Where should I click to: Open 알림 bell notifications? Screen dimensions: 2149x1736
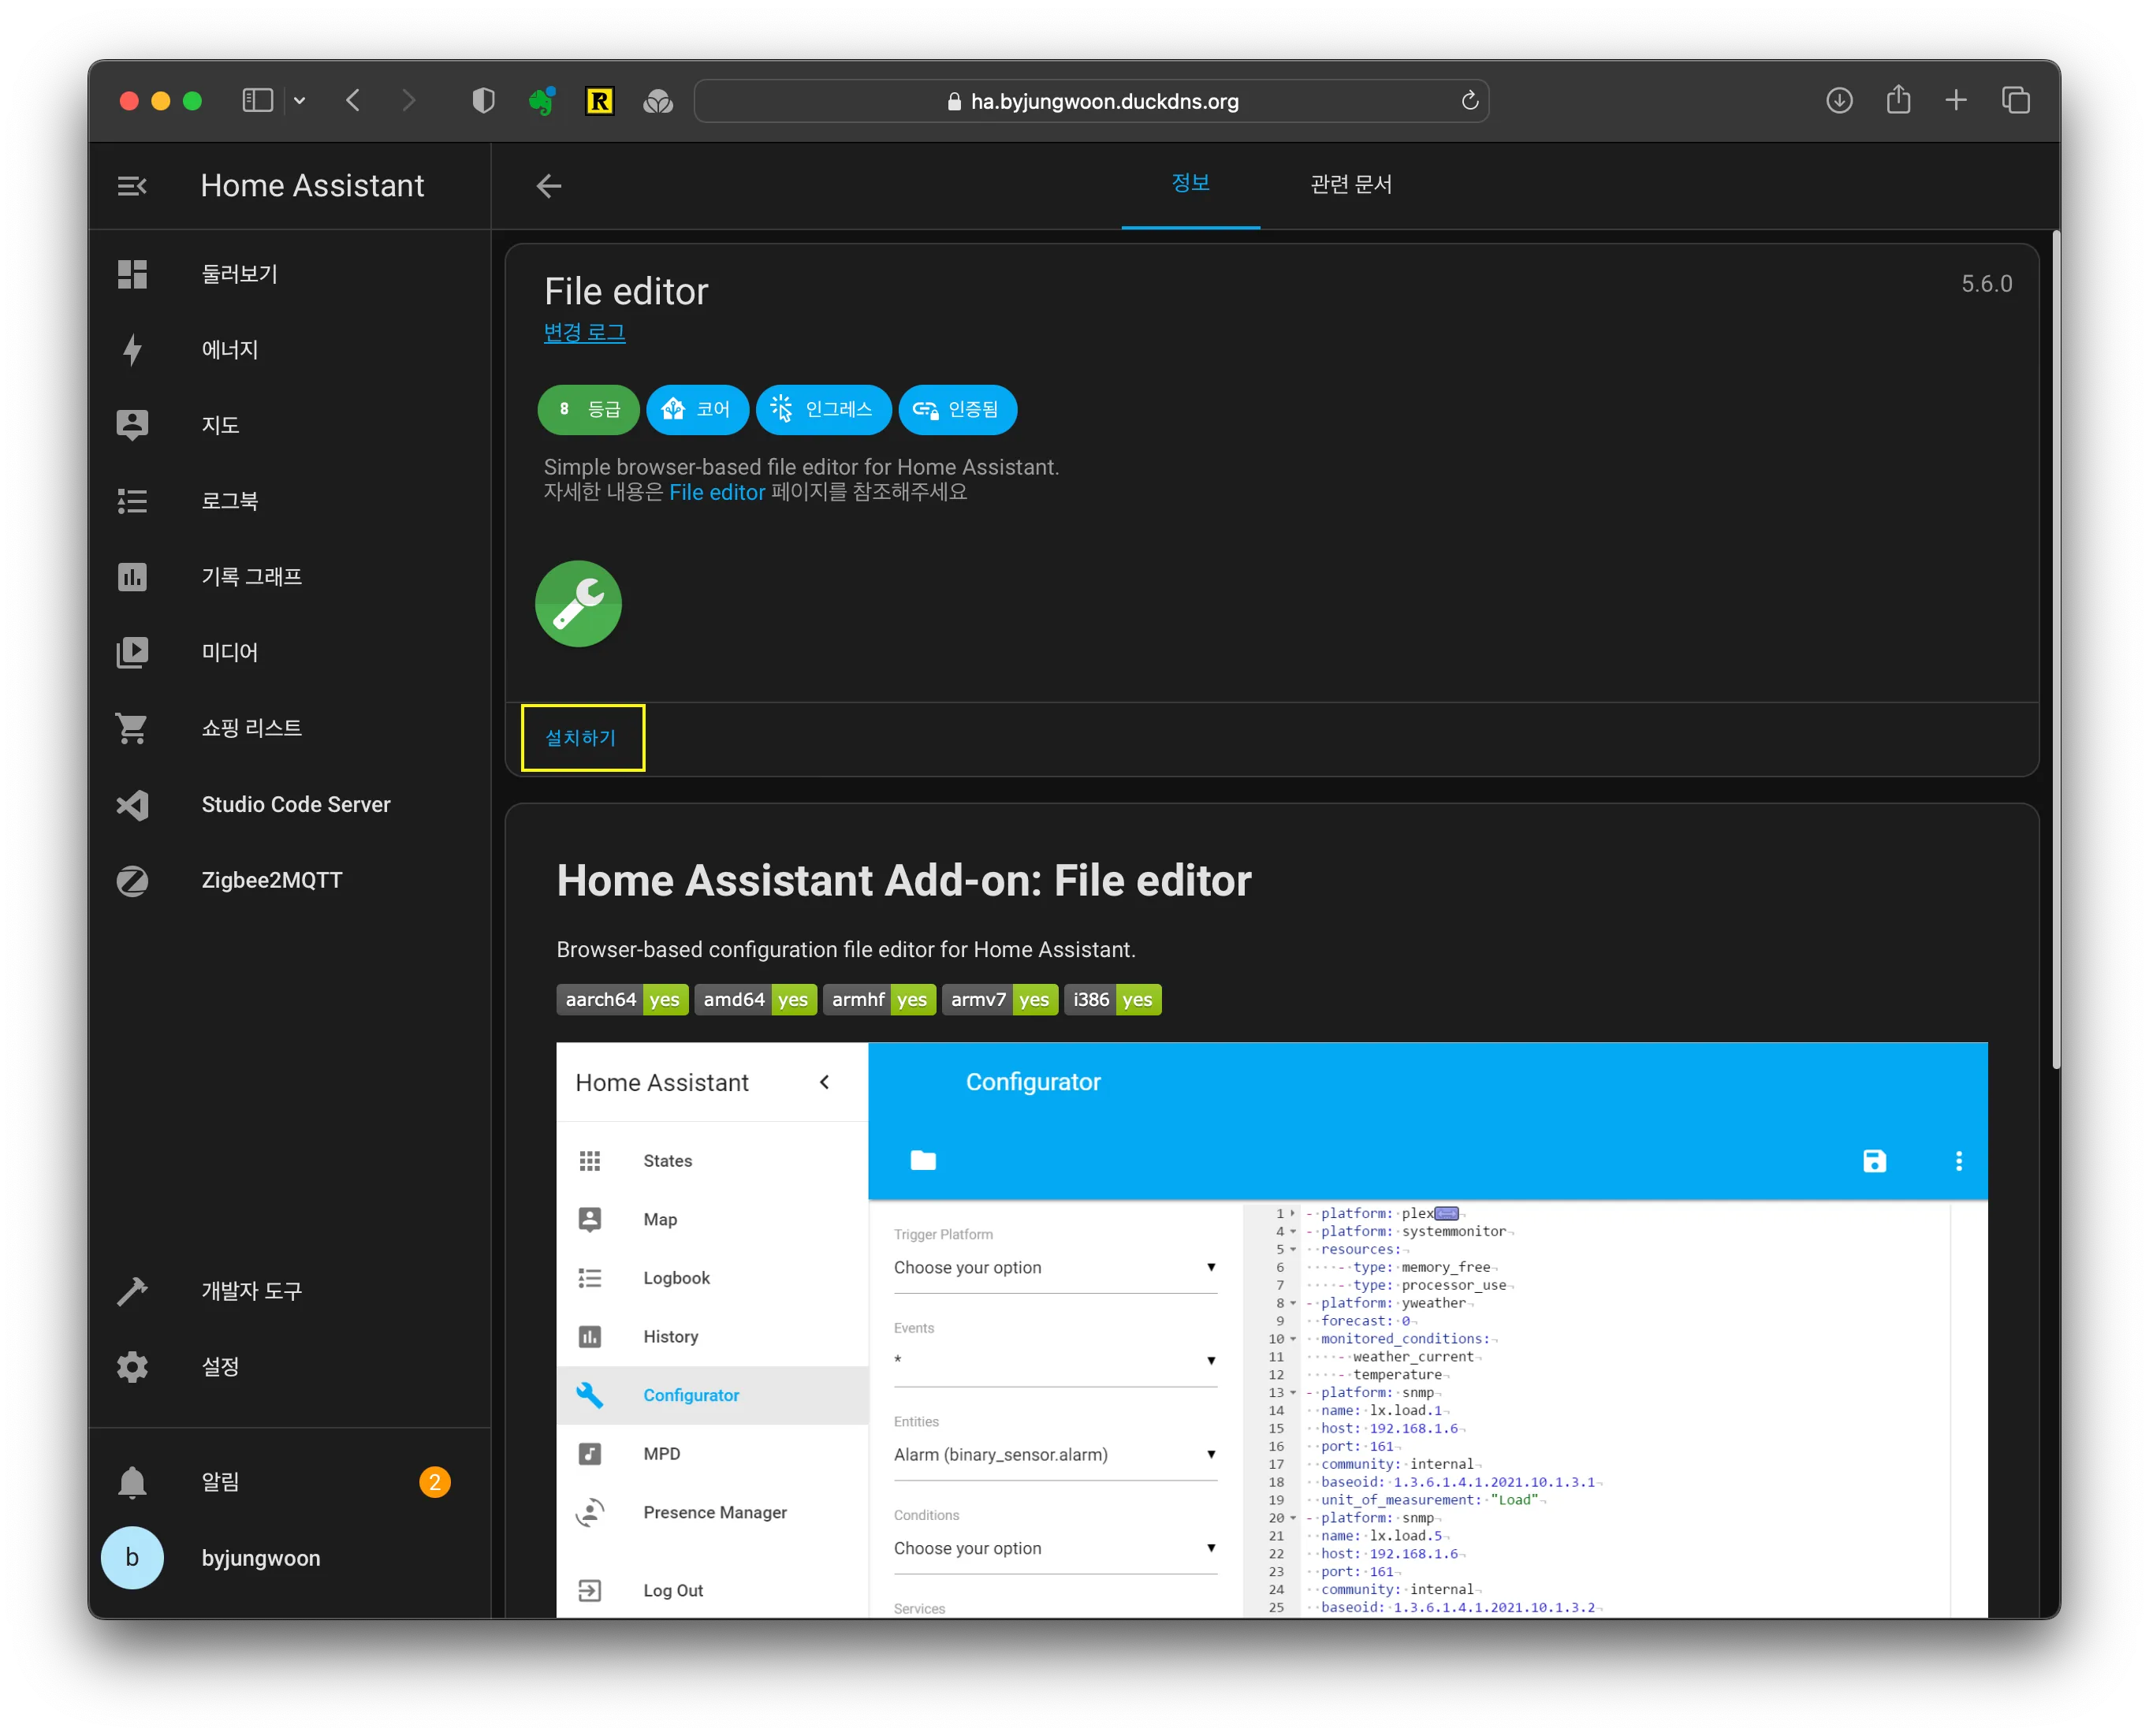pos(132,1482)
